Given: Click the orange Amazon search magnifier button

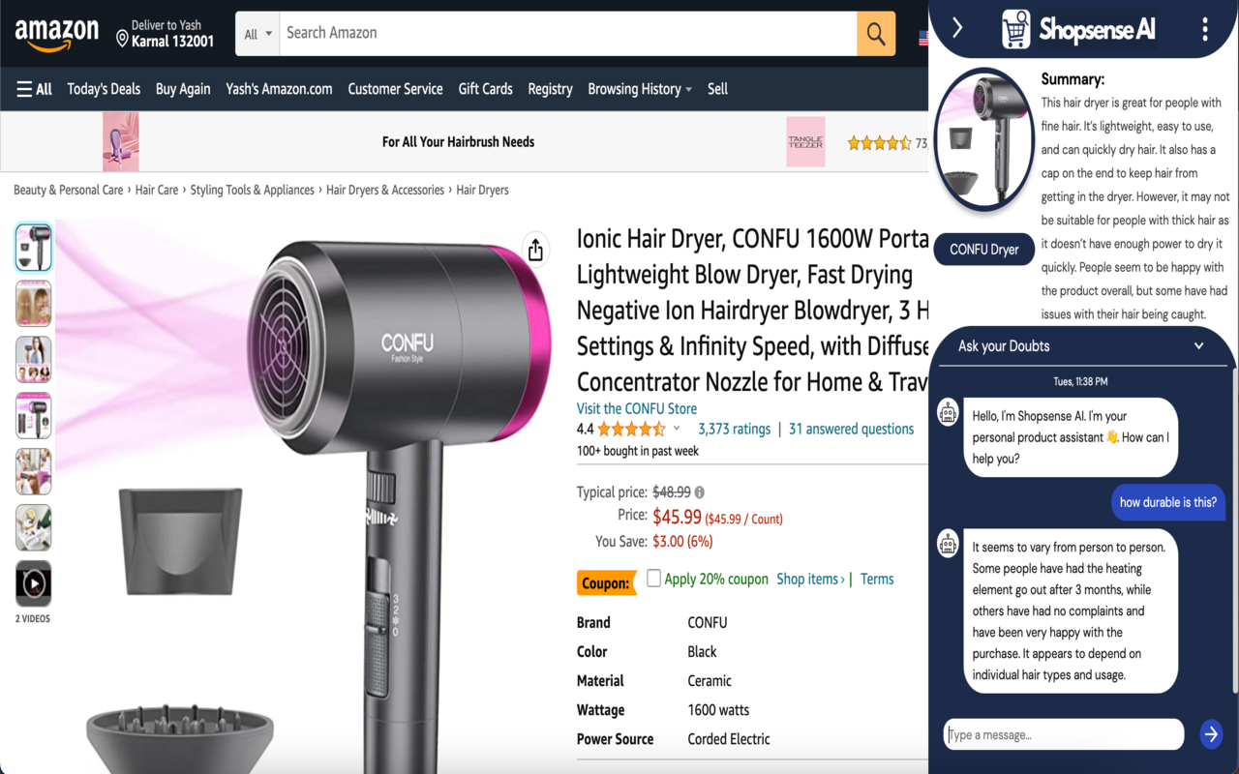Looking at the screenshot, I should 876,34.
